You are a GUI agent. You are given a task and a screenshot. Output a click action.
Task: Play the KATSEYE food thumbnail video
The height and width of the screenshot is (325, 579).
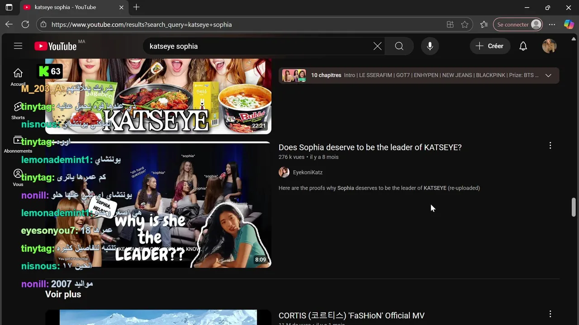tap(158, 96)
